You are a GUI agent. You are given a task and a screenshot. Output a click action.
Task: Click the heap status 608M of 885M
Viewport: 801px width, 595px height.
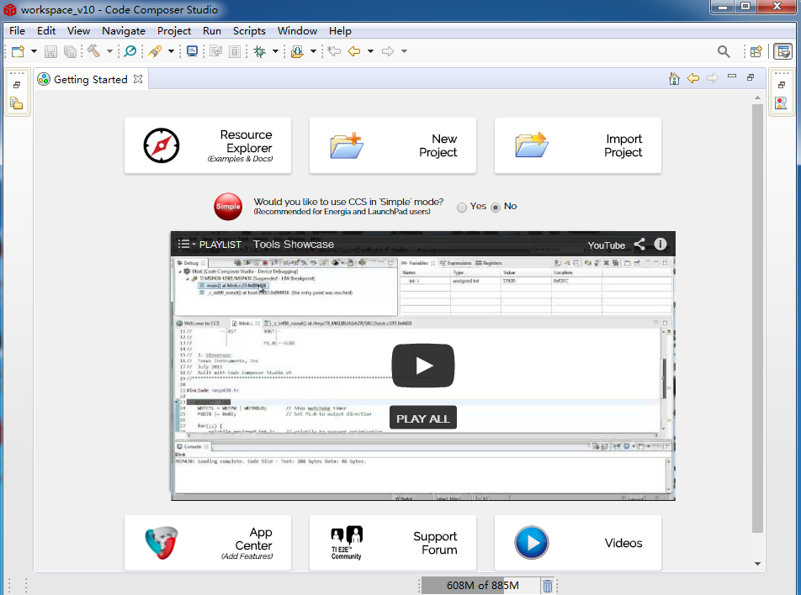click(x=480, y=585)
